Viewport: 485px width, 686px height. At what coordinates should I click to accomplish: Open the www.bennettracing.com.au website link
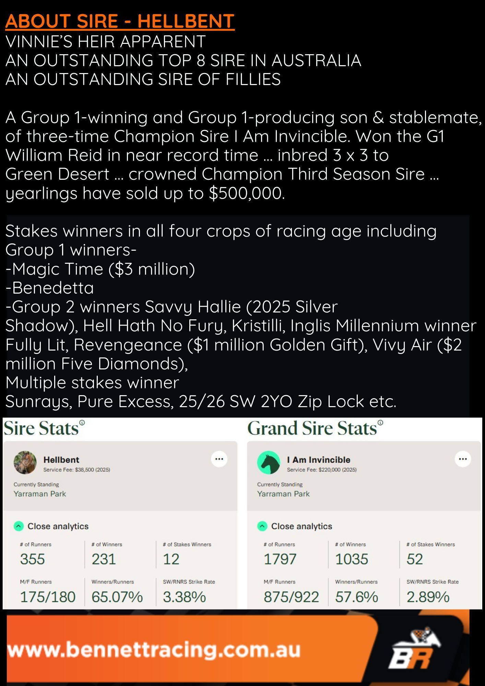[154, 649]
